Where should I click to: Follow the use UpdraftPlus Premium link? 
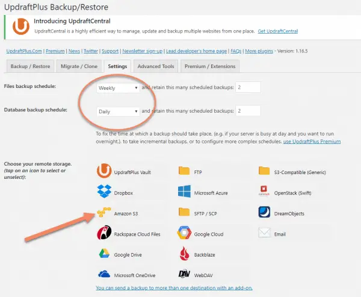[x=312, y=142]
